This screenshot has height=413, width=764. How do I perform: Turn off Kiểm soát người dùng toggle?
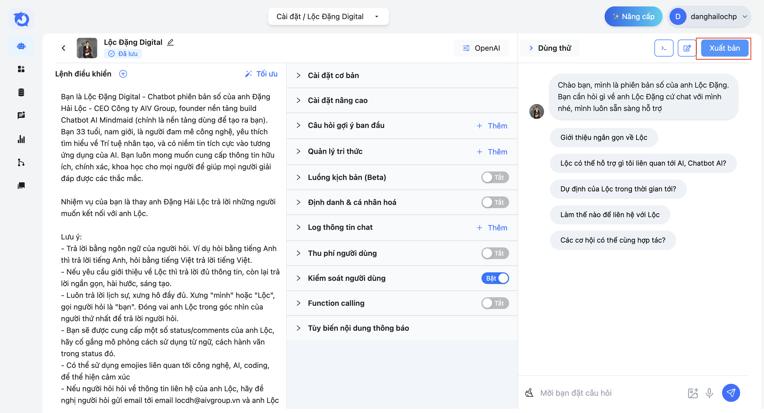click(x=495, y=278)
